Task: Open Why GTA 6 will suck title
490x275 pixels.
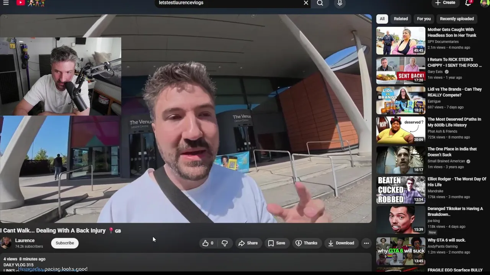Action: tap(446, 240)
